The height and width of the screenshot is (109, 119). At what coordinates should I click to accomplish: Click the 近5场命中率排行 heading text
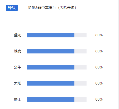point(42,8)
